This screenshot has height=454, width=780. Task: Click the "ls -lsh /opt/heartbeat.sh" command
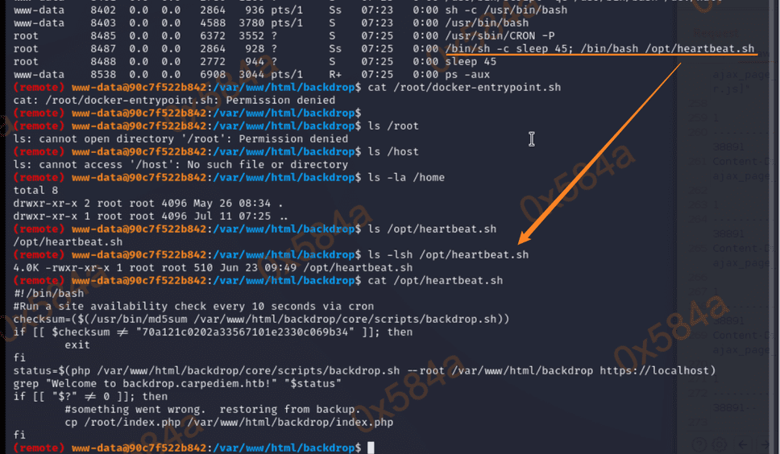click(448, 254)
